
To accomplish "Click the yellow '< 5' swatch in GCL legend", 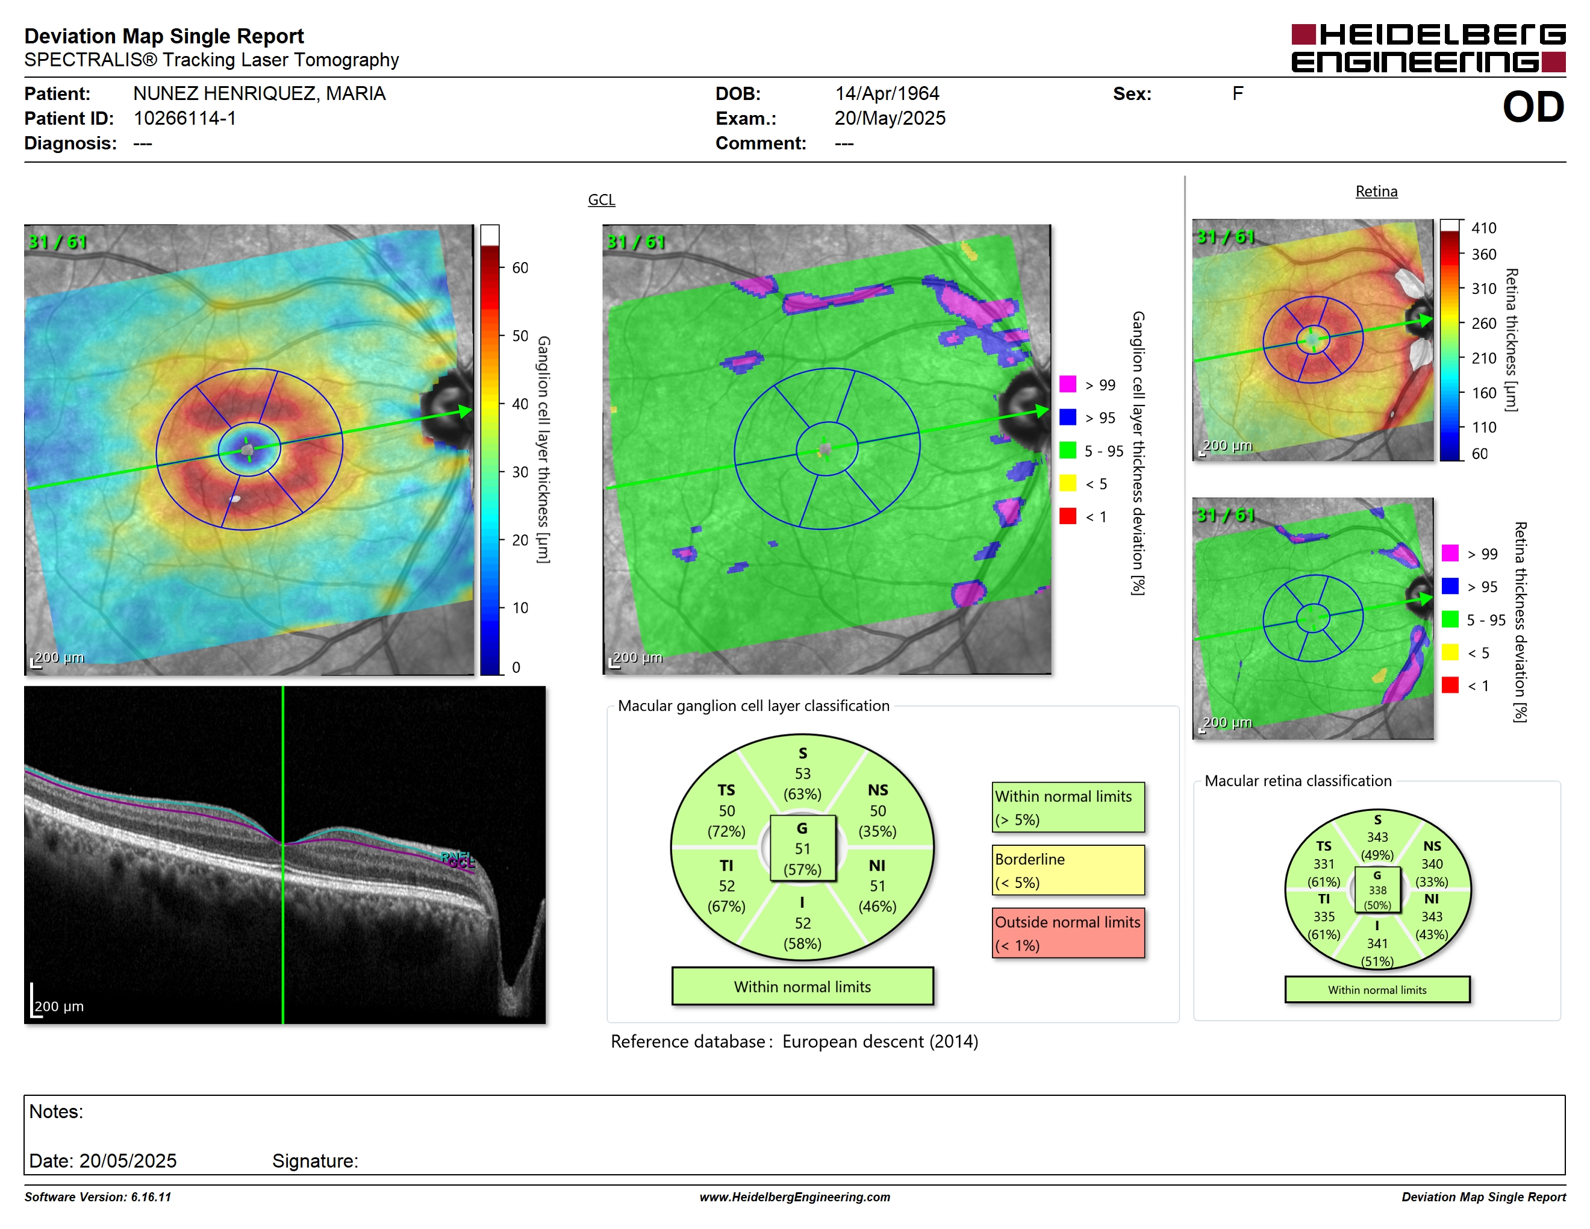I will pos(1067,483).
